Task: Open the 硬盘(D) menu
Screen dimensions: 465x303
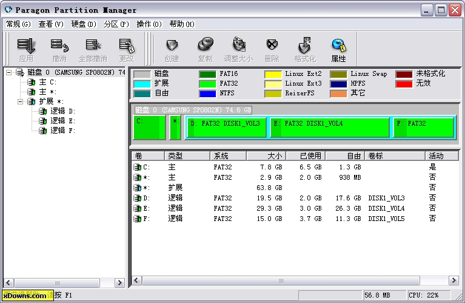Action: pos(84,24)
